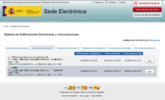Open Notificaciones disponibles (0) tab
Screen dimensions: 165x100
[x=17, y=48]
